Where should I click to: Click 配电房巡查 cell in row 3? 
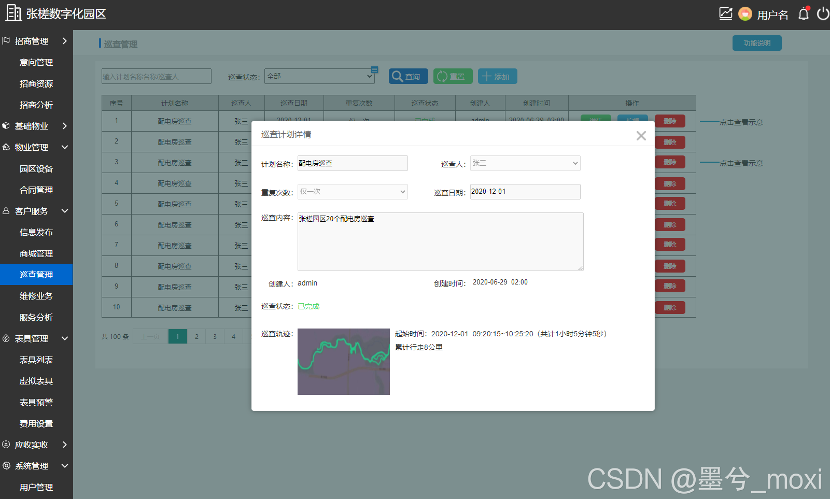coord(175,162)
